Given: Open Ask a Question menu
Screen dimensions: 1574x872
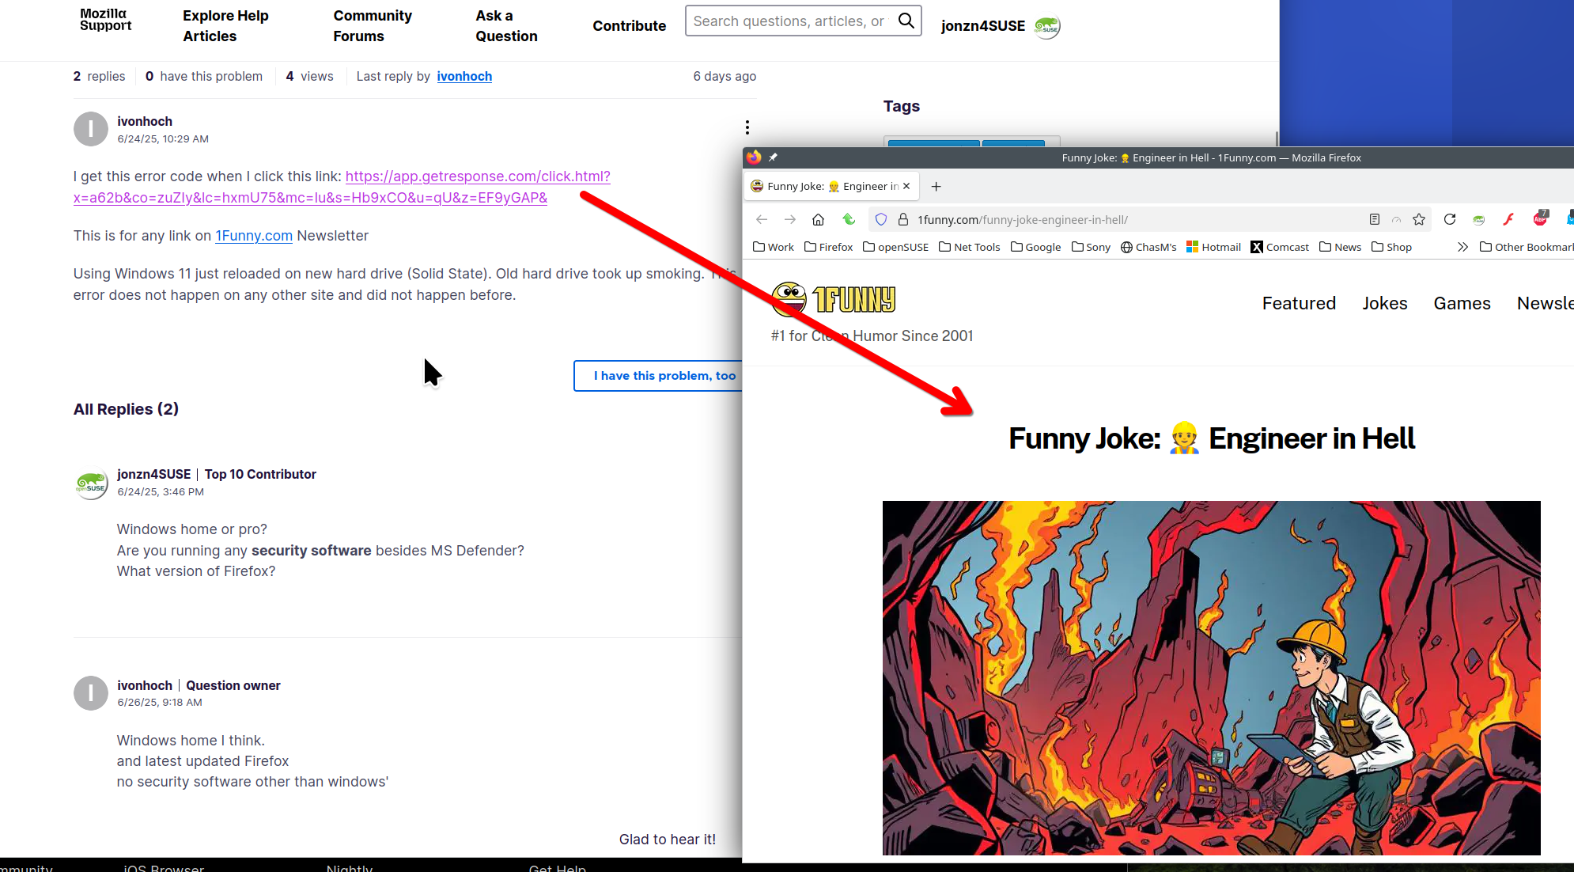Looking at the screenshot, I should pos(506,26).
